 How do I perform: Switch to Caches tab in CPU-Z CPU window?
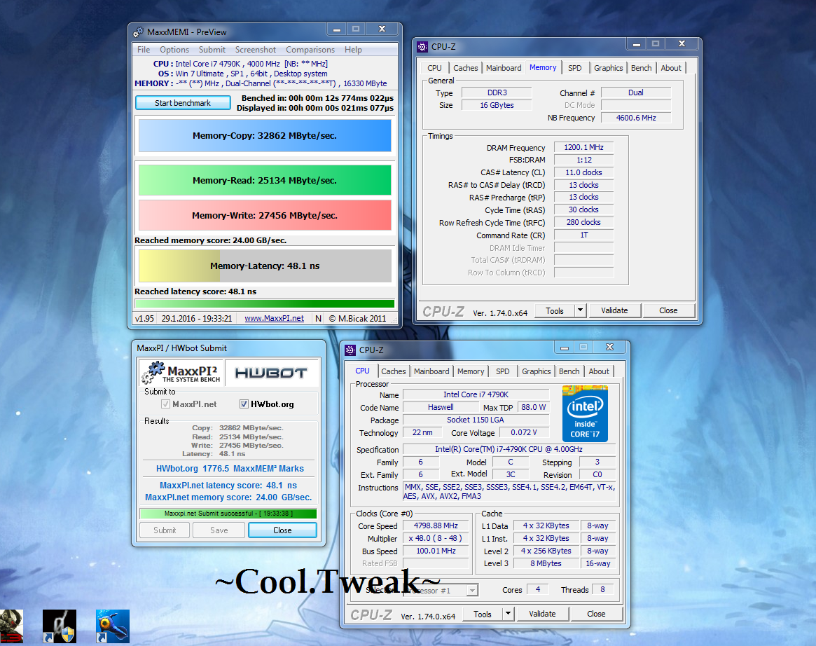tap(394, 371)
